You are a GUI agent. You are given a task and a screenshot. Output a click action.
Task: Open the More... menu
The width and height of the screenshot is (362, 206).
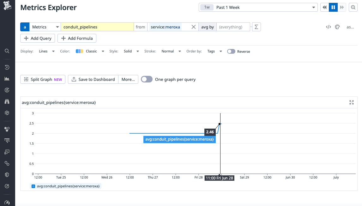[x=128, y=79]
